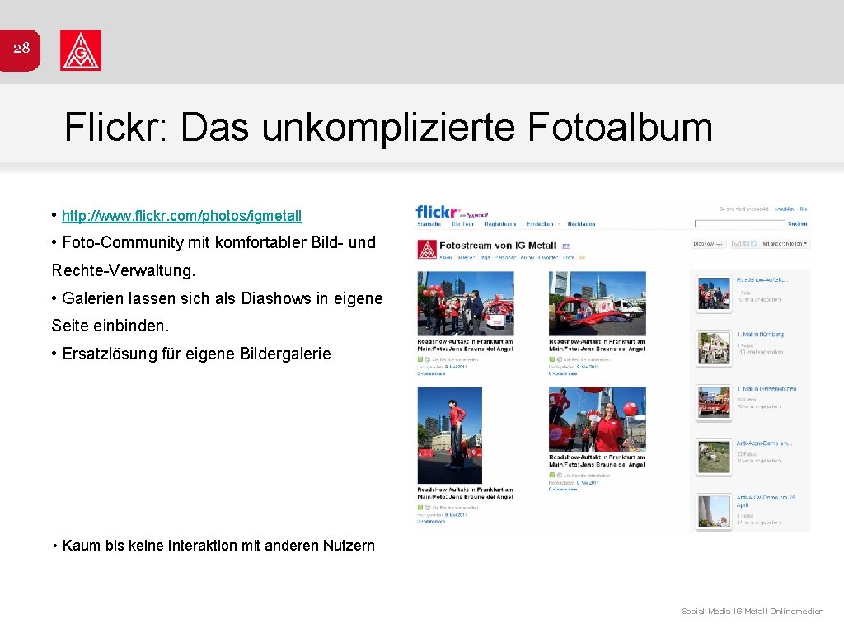Switch to the Alben tab
Screen dimensions: 844x633
point(446,257)
